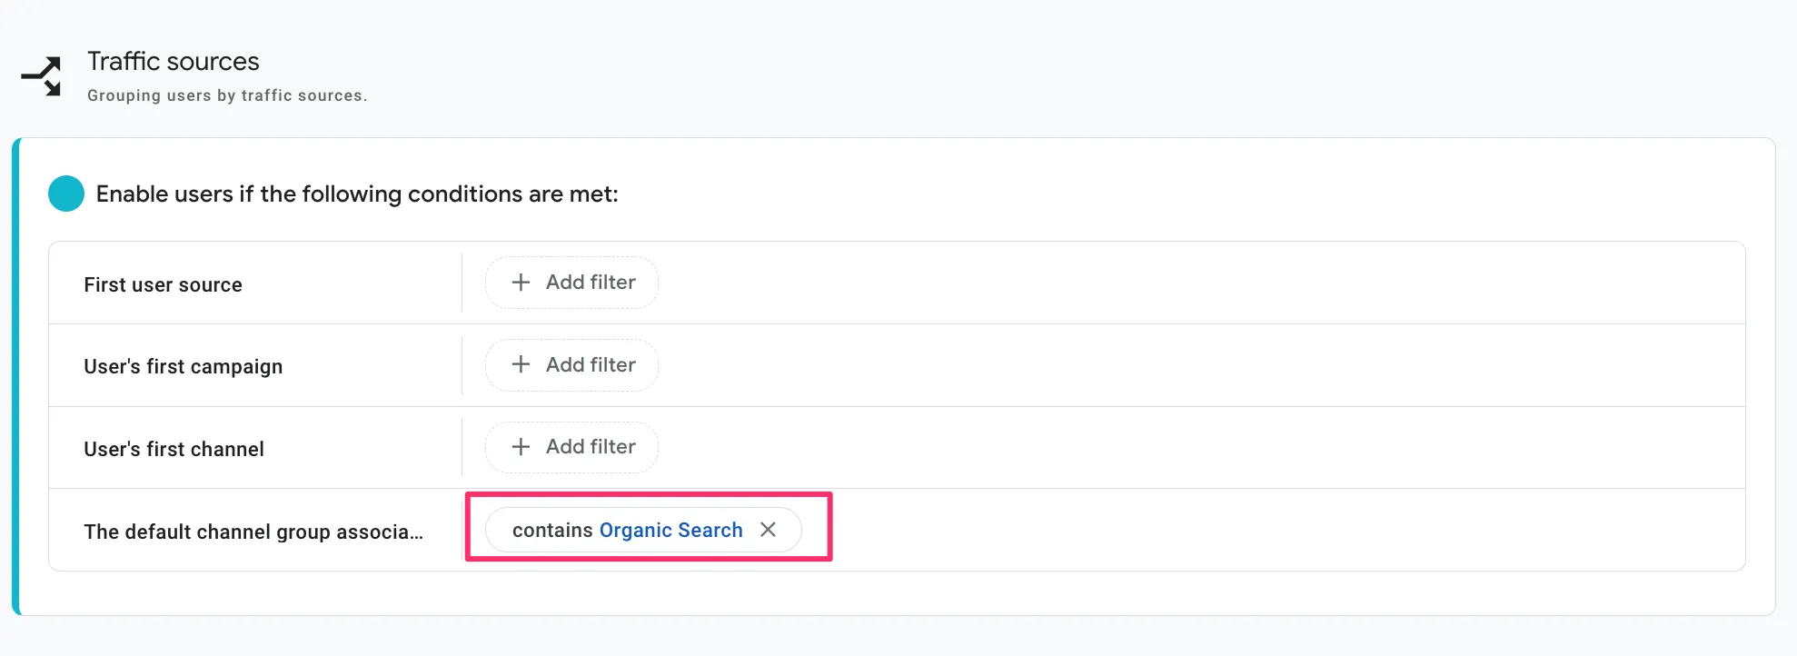The width and height of the screenshot is (1797, 656).
Task: Click the teal circle beside Enable users
Action: pos(66,194)
